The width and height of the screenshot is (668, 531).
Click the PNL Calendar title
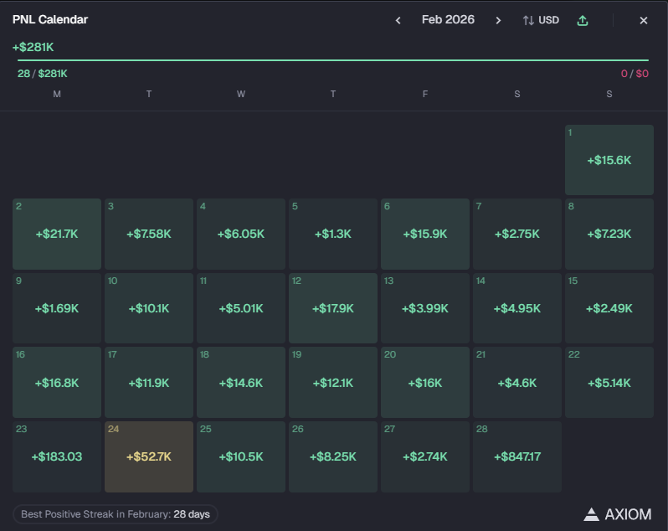click(50, 19)
